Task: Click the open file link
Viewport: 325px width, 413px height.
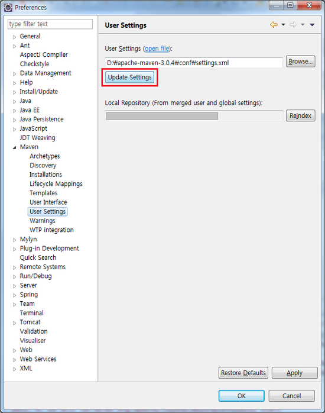Action: (x=157, y=49)
